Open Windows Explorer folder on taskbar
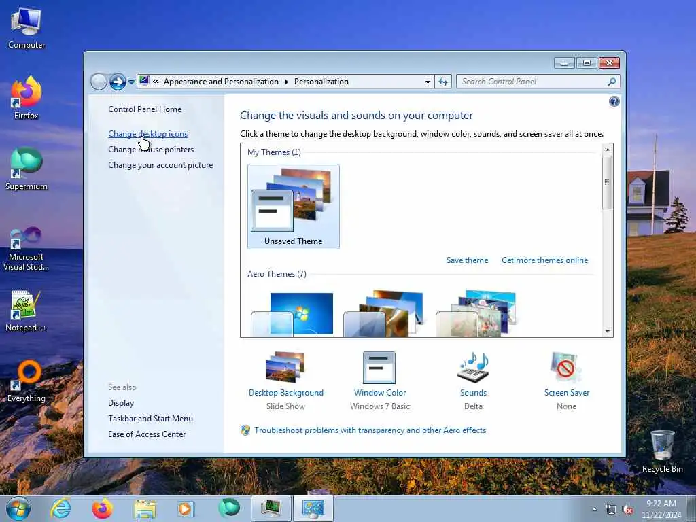 click(145, 508)
